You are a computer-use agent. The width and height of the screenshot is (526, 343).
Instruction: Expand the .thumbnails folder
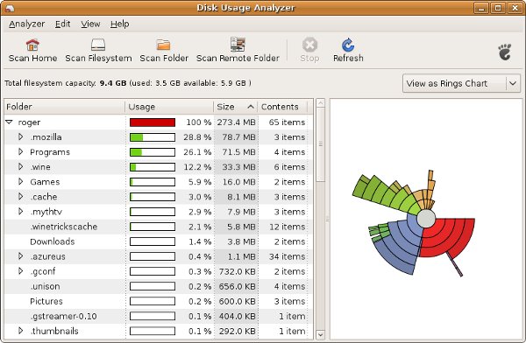21,331
